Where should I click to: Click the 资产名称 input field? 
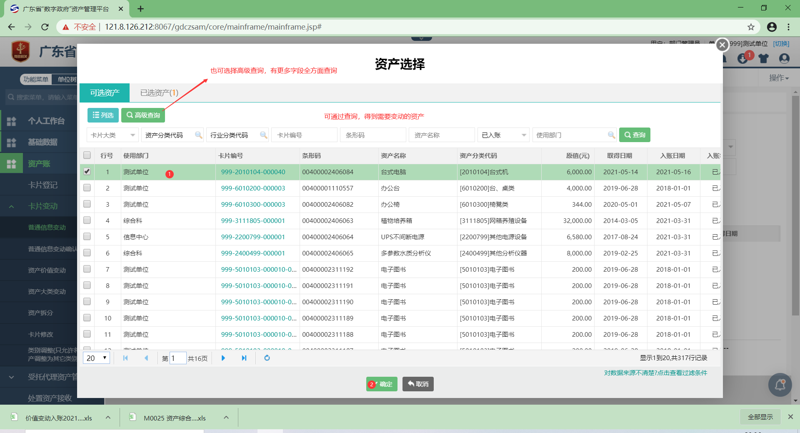[442, 135]
